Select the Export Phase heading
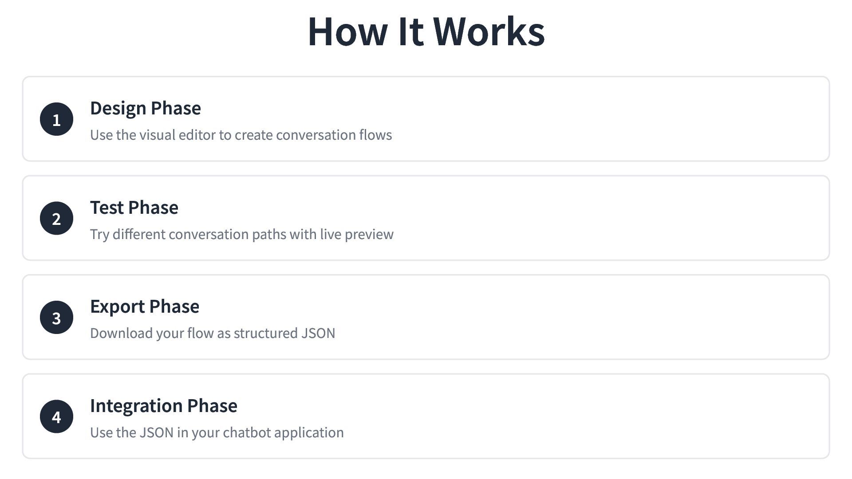Viewport: 852px width, 479px height. click(145, 306)
